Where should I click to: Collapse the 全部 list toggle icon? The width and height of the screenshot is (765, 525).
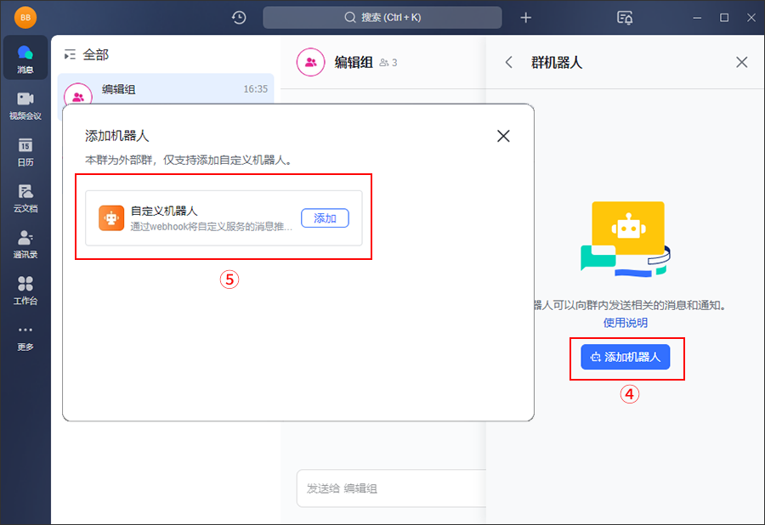(70, 55)
